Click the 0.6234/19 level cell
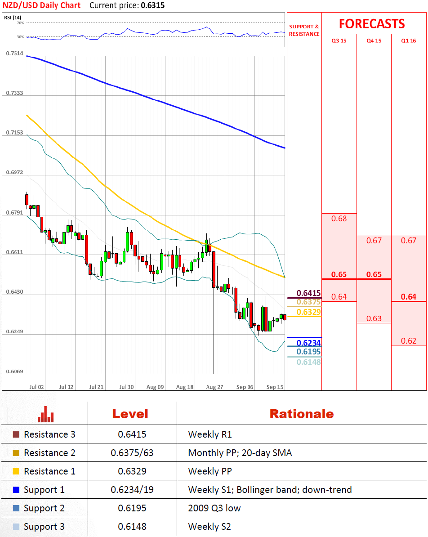Screen dimensions: 428x537 (x=132, y=490)
